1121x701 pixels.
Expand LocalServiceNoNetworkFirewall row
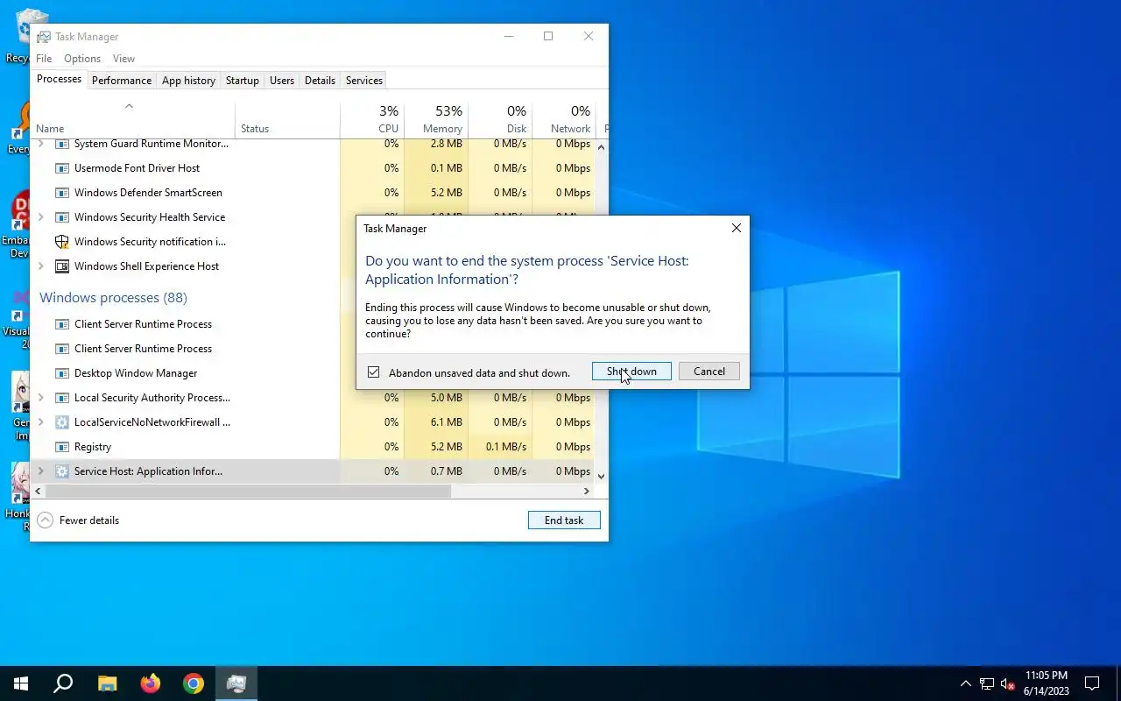[40, 422]
